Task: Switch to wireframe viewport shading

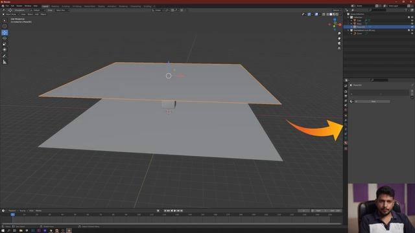Action: [327, 14]
